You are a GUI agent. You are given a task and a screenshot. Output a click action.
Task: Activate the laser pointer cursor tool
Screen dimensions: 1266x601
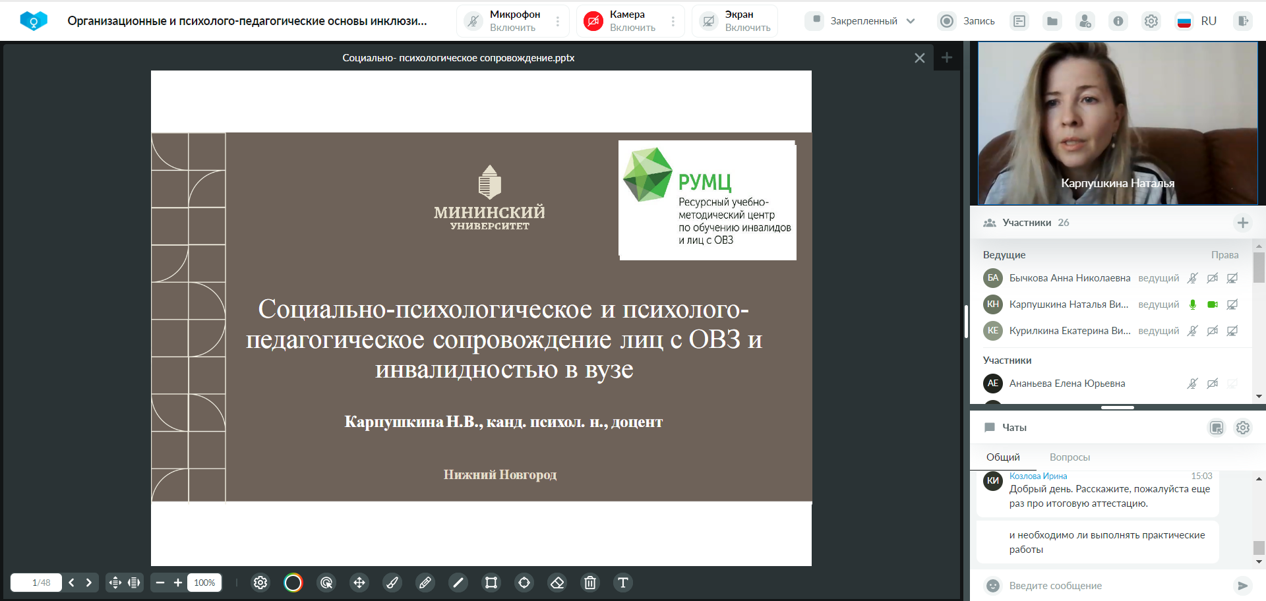[326, 583]
